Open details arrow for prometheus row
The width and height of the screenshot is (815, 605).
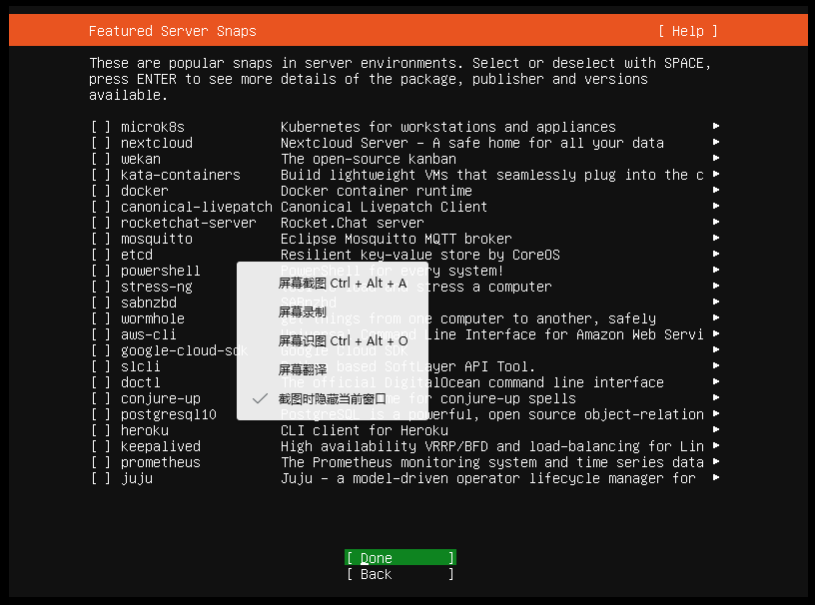pos(716,461)
